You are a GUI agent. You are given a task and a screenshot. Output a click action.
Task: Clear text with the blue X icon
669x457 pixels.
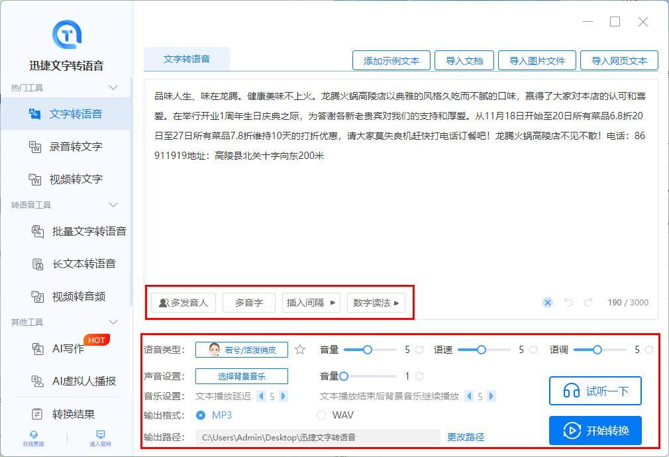point(548,303)
